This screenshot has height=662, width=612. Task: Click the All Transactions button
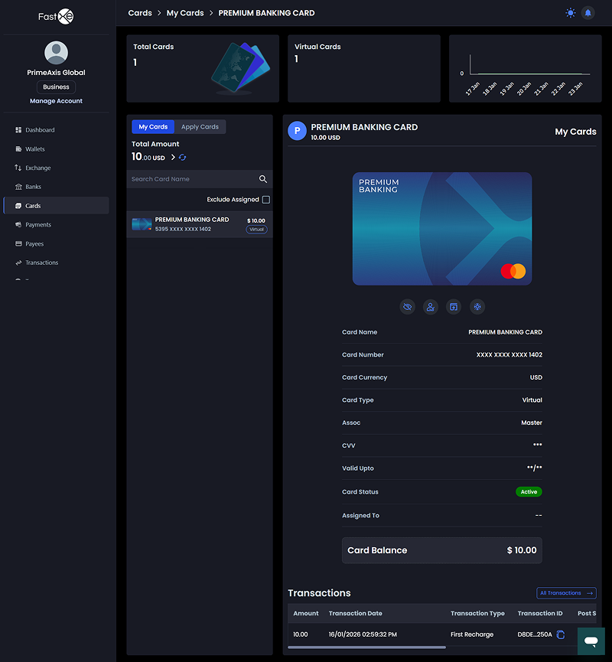click(x=566, y=593)
